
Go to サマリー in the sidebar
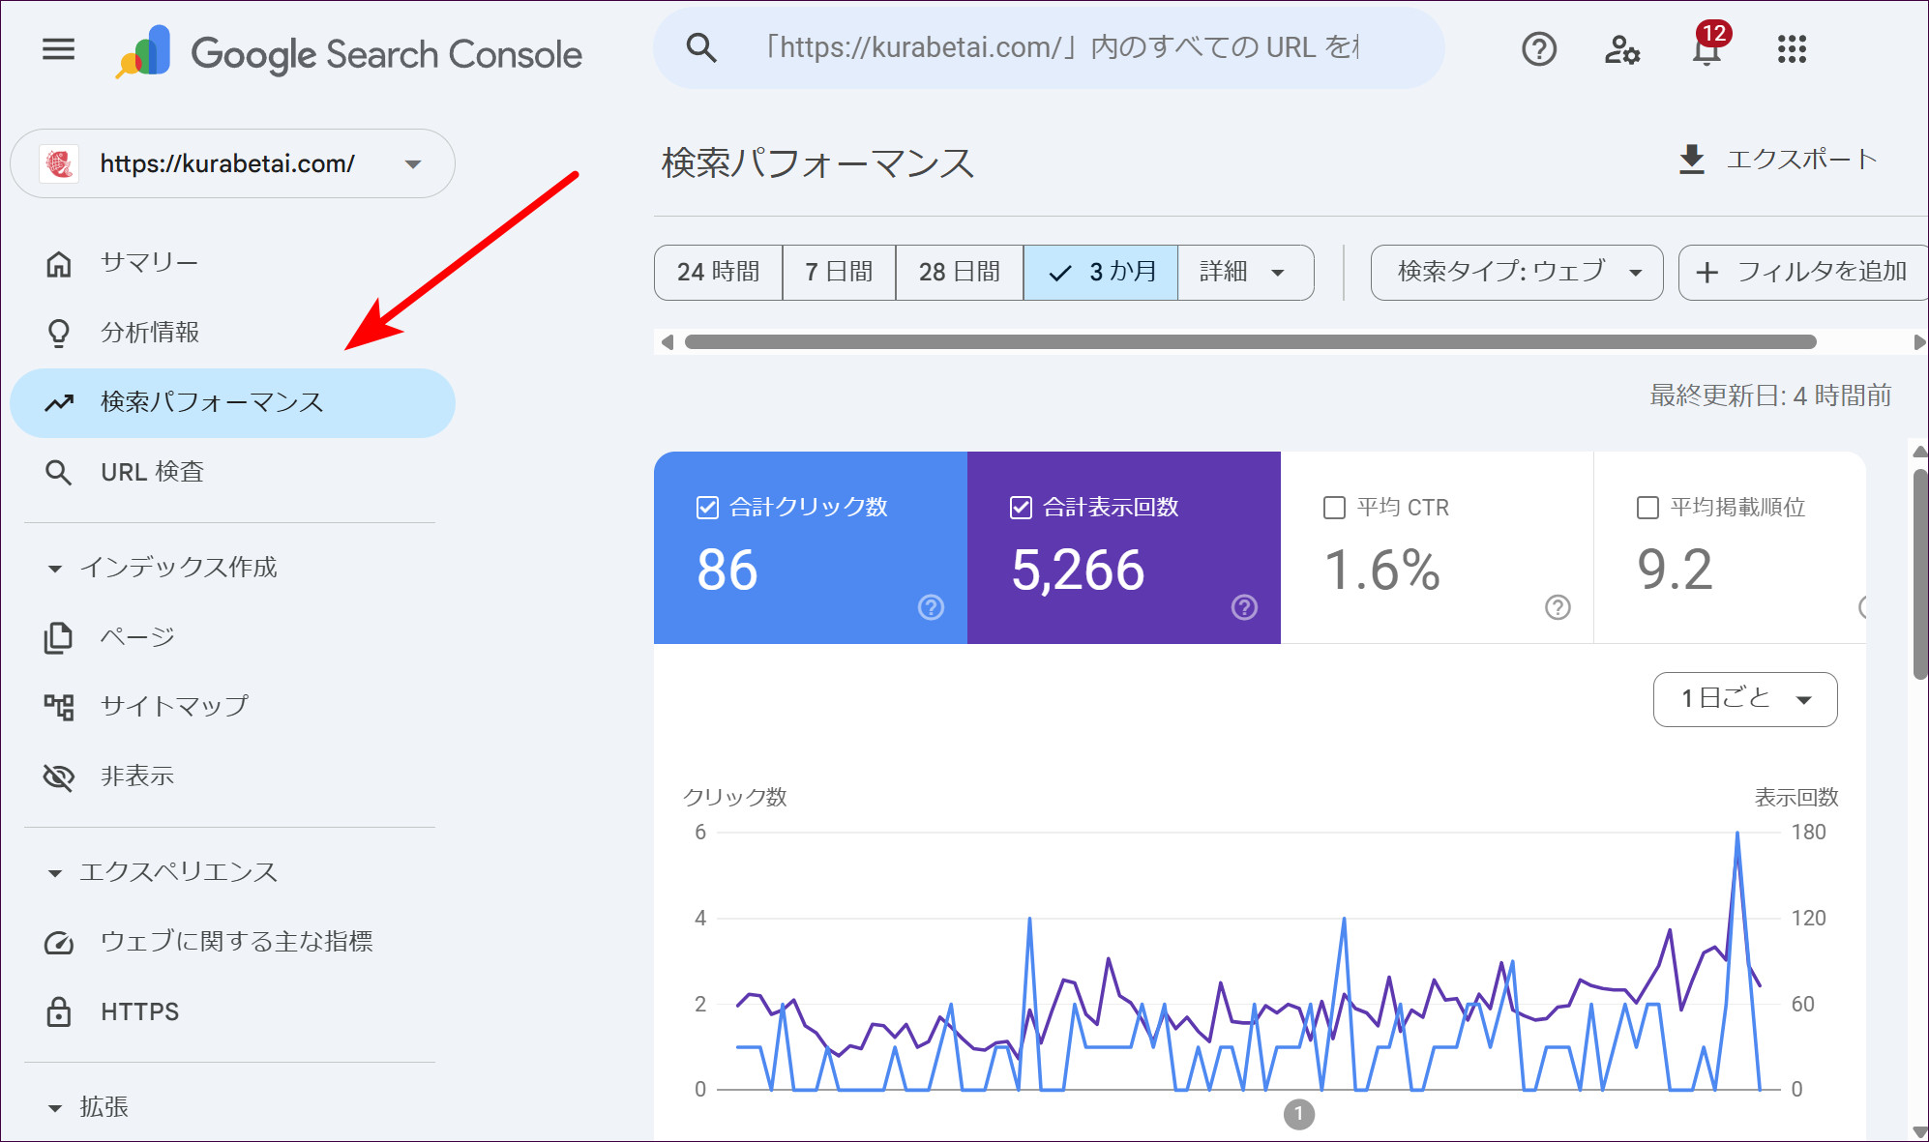[232, 263]
